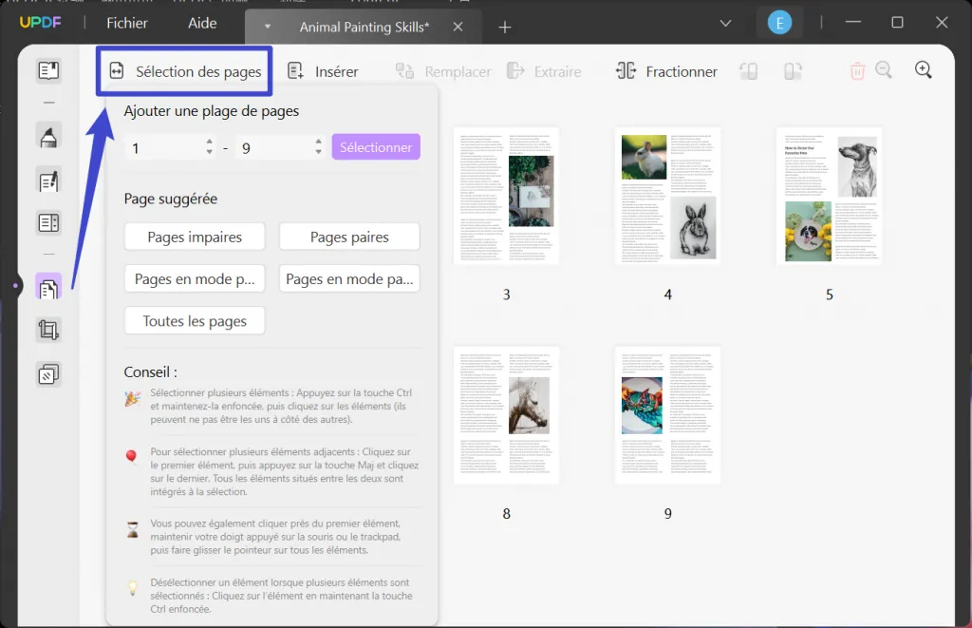Screen dimensions: 972x628
Task: Choose Toutes les pages
Action: (194, 320)
